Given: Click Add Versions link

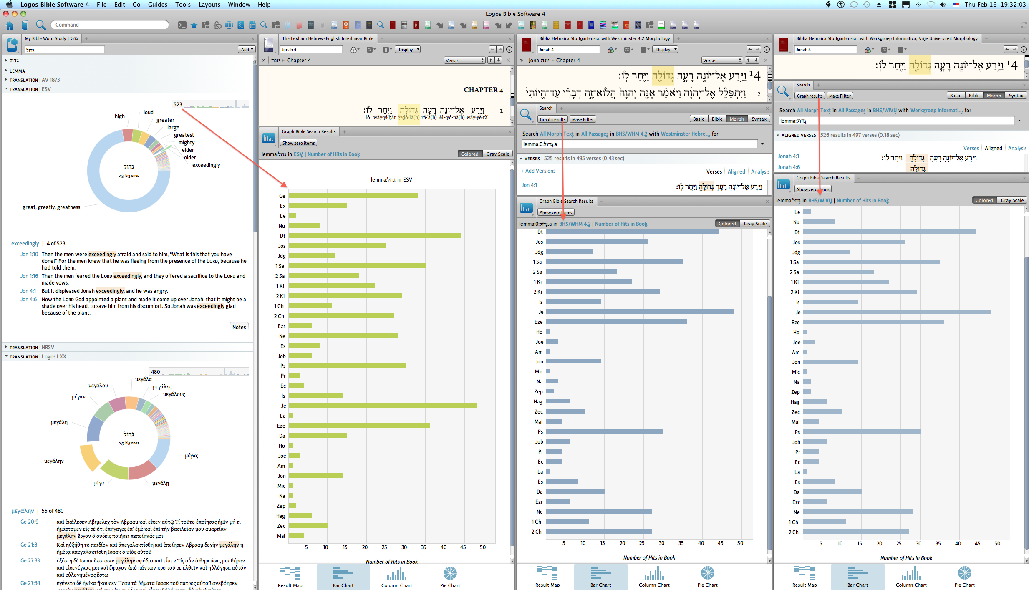Looking at the screenshot, I should (x=538, y=171).
